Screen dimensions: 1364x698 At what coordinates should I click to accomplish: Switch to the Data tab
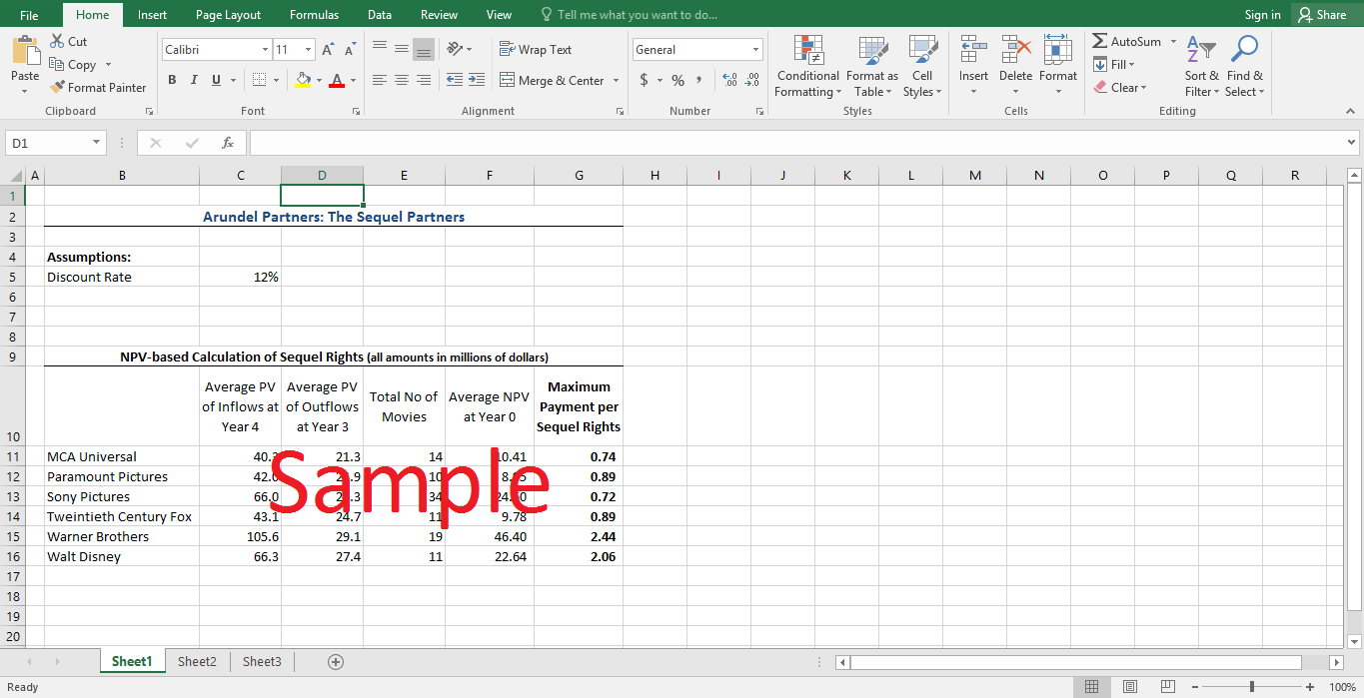[x=379, y=15]
